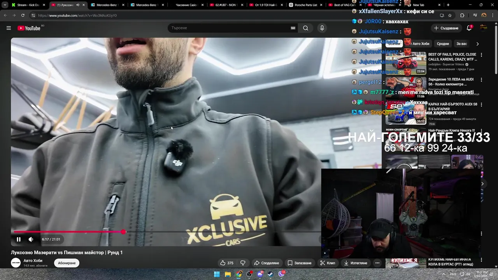Open options for Заредихме 10 ЛЕВА video
Screen dimensions: 498x280
pyautogui.click(x=481, y=80)
